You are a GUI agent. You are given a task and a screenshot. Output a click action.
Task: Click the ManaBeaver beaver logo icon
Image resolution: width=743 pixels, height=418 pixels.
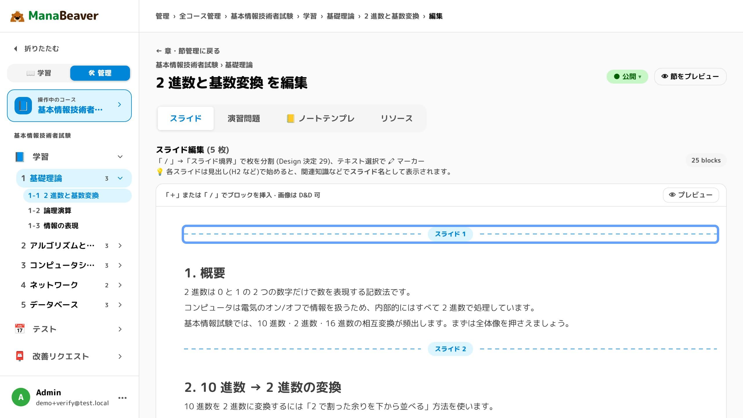click(17, 16)
